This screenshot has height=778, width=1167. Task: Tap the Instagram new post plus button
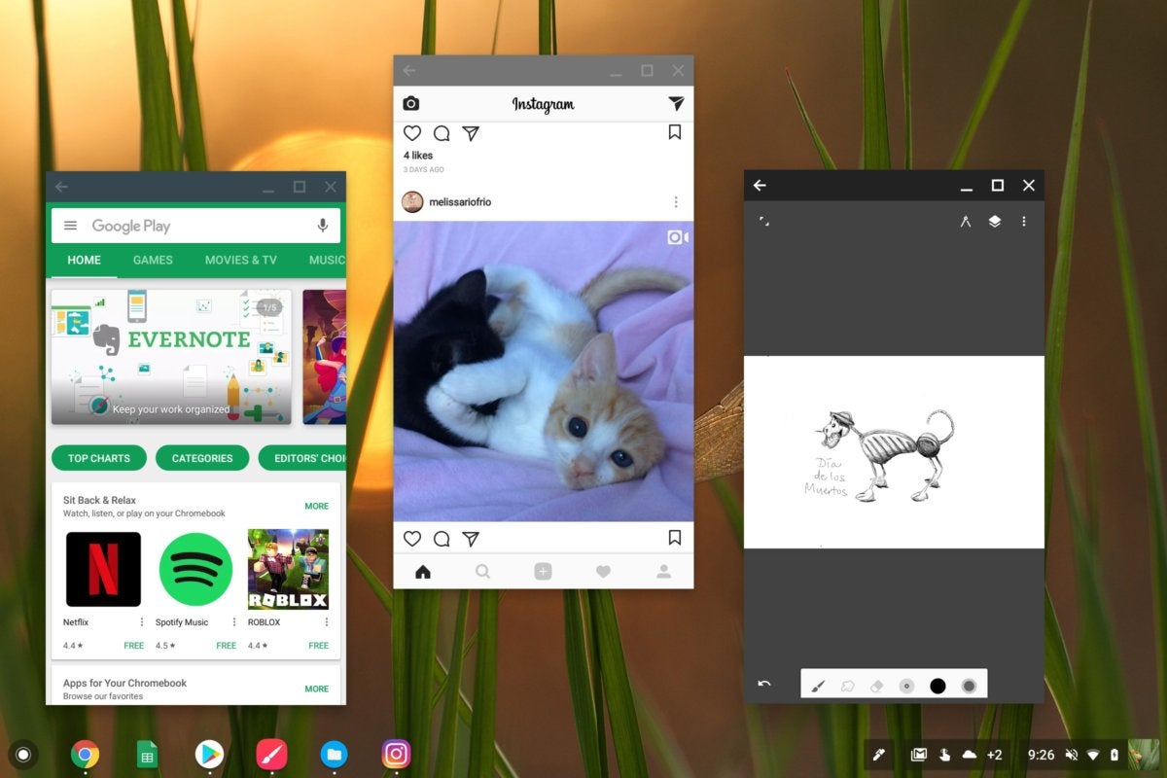(x=543, y=572)
